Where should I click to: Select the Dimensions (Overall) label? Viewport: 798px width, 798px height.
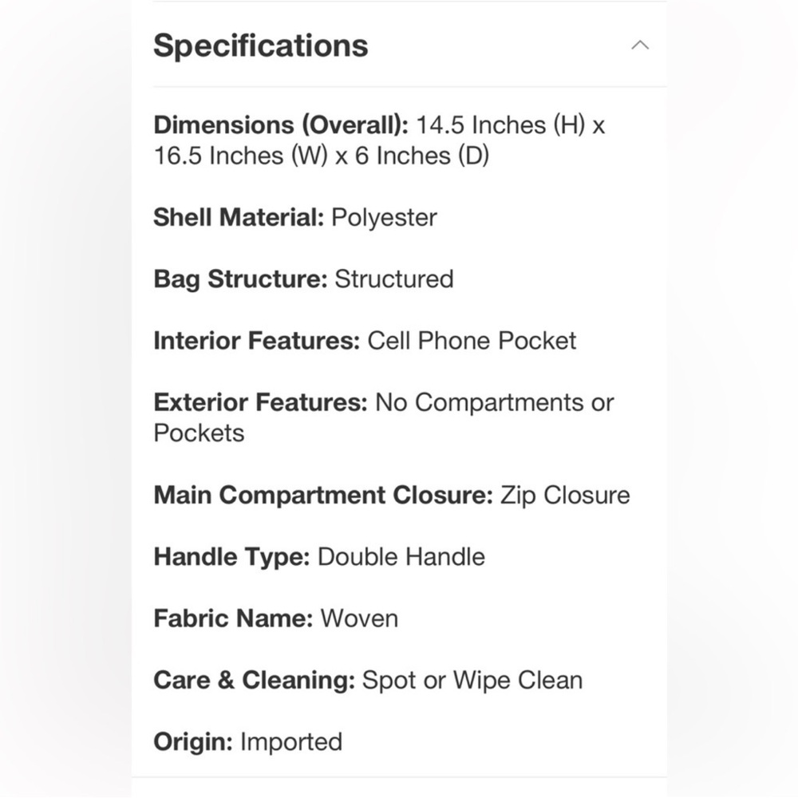tap(281, 125)
